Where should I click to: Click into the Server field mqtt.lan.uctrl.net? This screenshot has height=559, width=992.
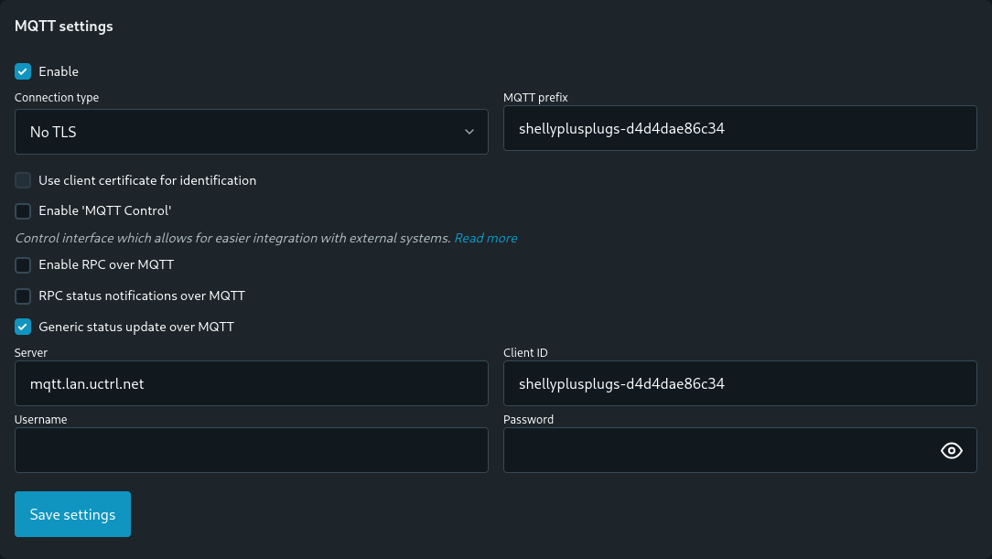click(x=251, y=383)
